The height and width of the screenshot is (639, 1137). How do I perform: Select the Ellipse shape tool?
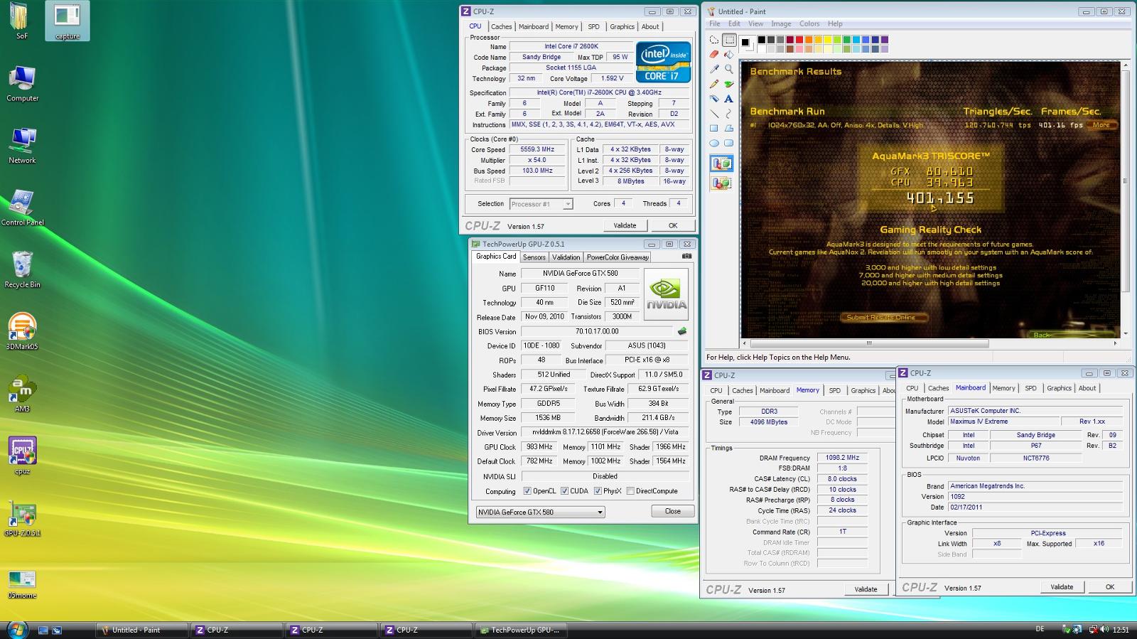tap(714, 144)
